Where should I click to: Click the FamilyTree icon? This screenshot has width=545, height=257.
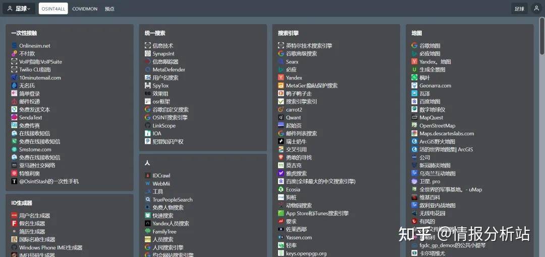pos(147,231)
